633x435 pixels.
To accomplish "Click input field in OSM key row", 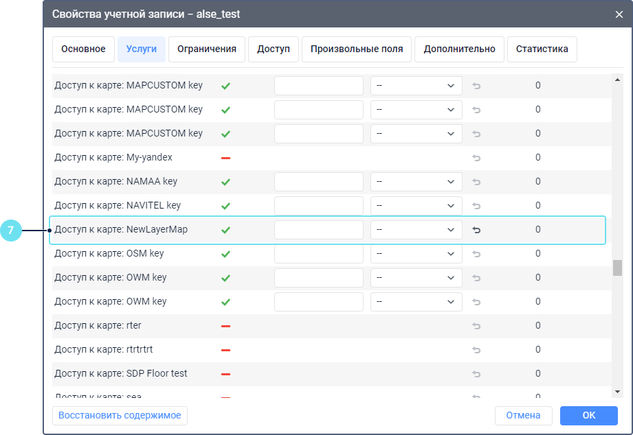I will click(x=318, y=254).
